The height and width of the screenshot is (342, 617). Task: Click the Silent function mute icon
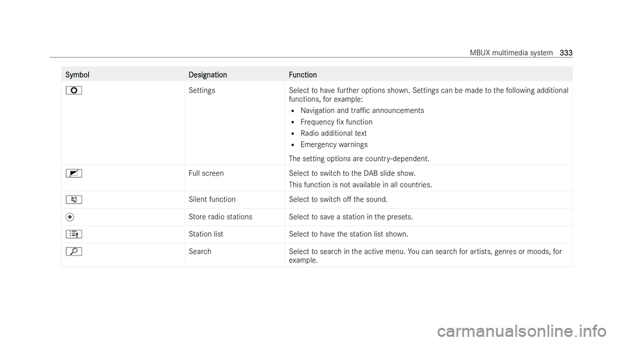[x=74, y=200]
